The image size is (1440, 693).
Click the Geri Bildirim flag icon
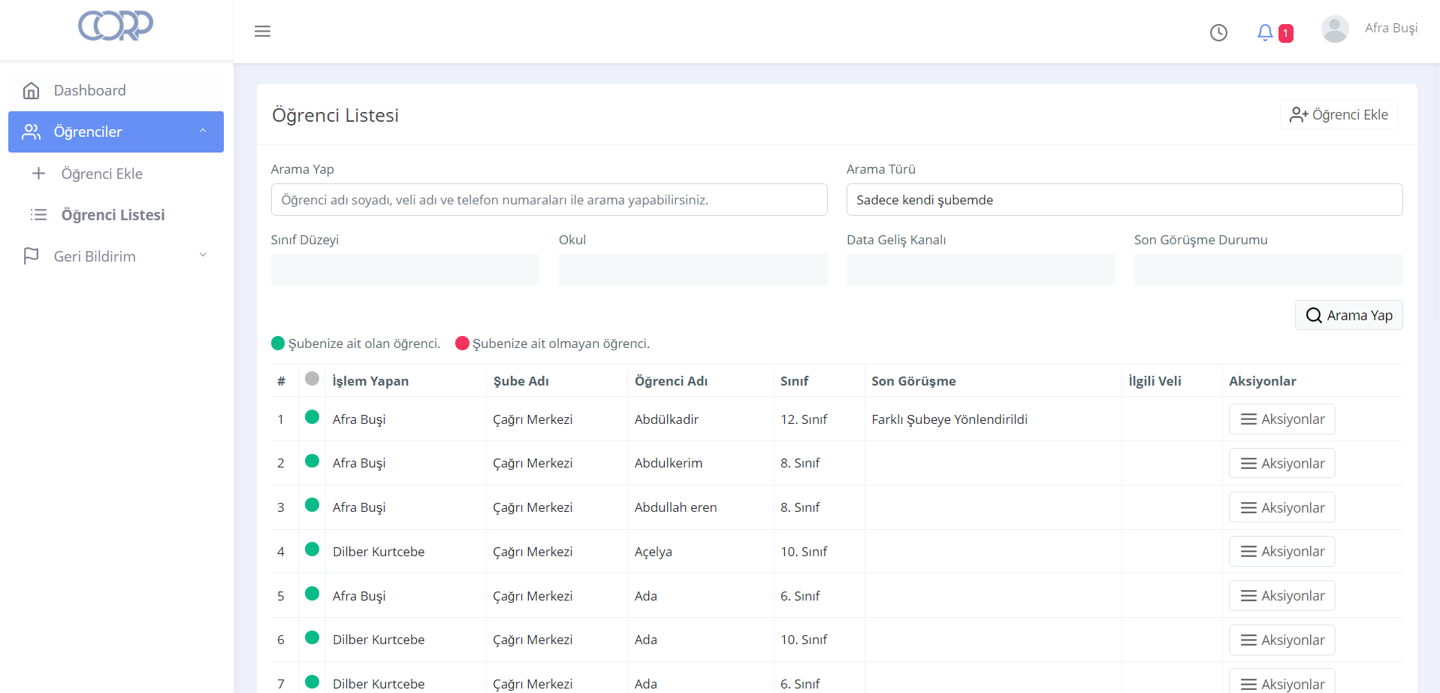(x=32, y=256)
